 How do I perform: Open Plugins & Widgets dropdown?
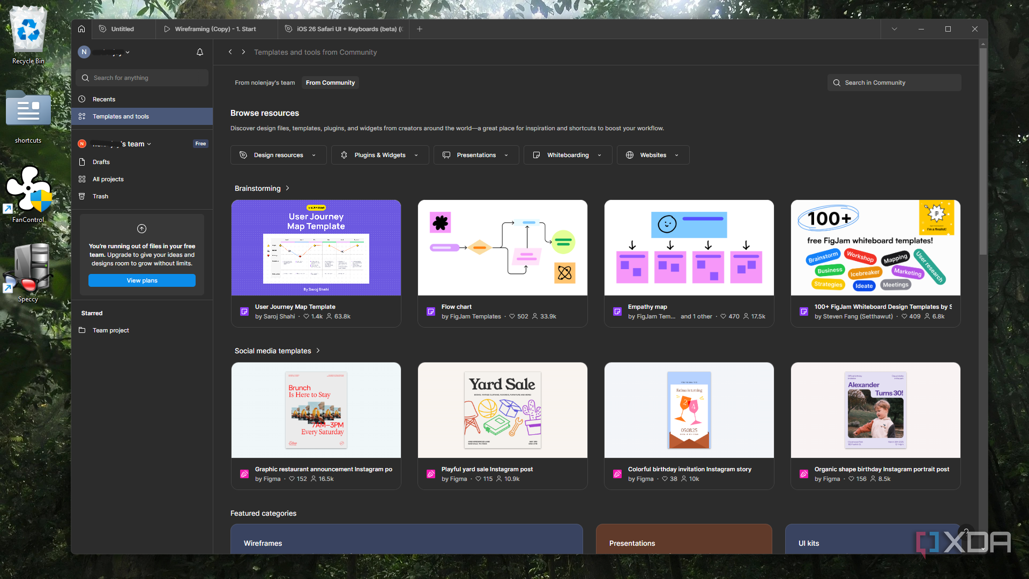click(380, 155)
